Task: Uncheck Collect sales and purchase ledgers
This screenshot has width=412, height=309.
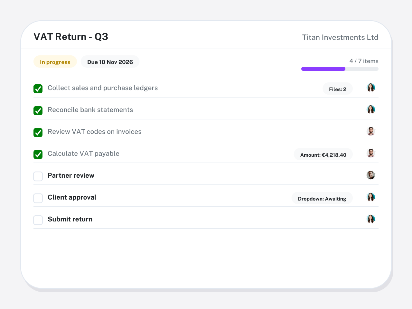Action: [38, 89]
